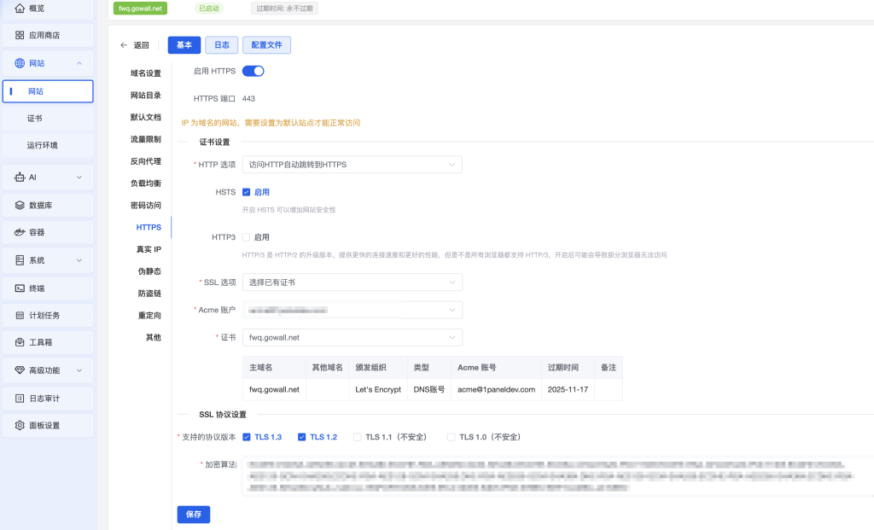Check the TLS 1.1 protocol checkbox
Viewport: 874px width, 530px height.
point(358,437)
